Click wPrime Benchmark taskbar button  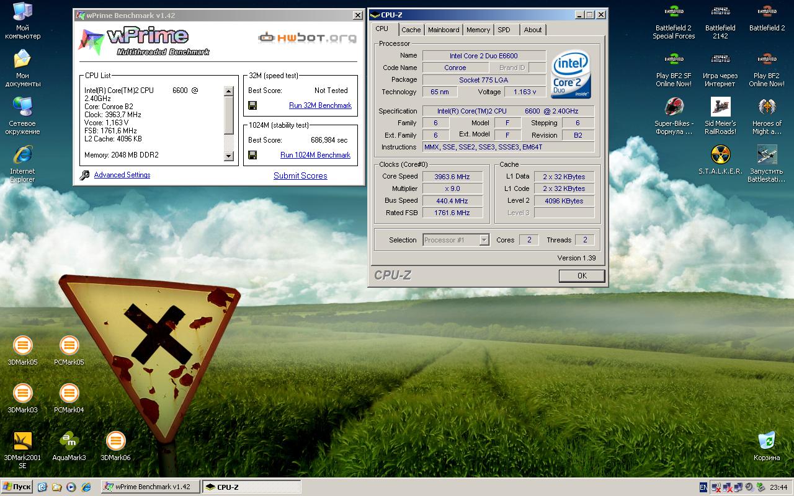(x=151, y=487)
